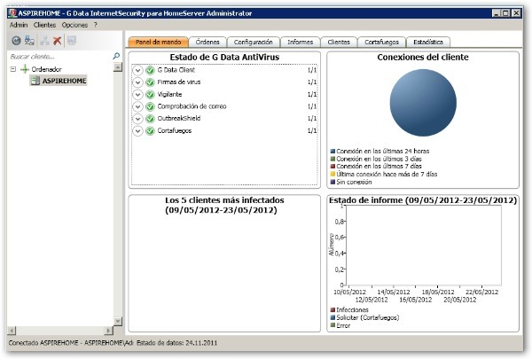The image size is (532, 359).
Task: Click the green Error legend swatch
Action: 332,325
